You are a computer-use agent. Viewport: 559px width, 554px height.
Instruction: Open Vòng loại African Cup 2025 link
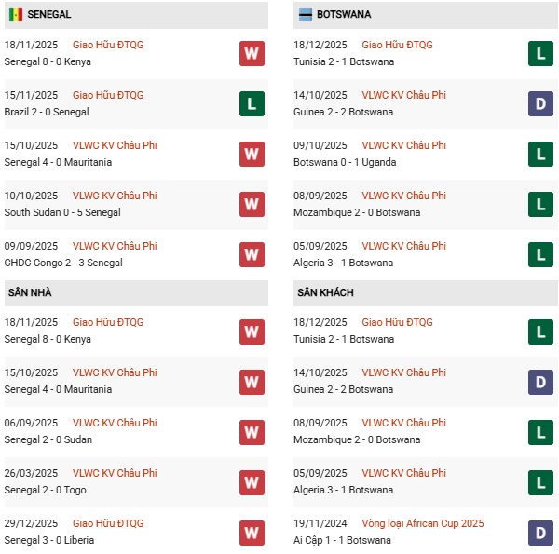(x=423, y=523)
